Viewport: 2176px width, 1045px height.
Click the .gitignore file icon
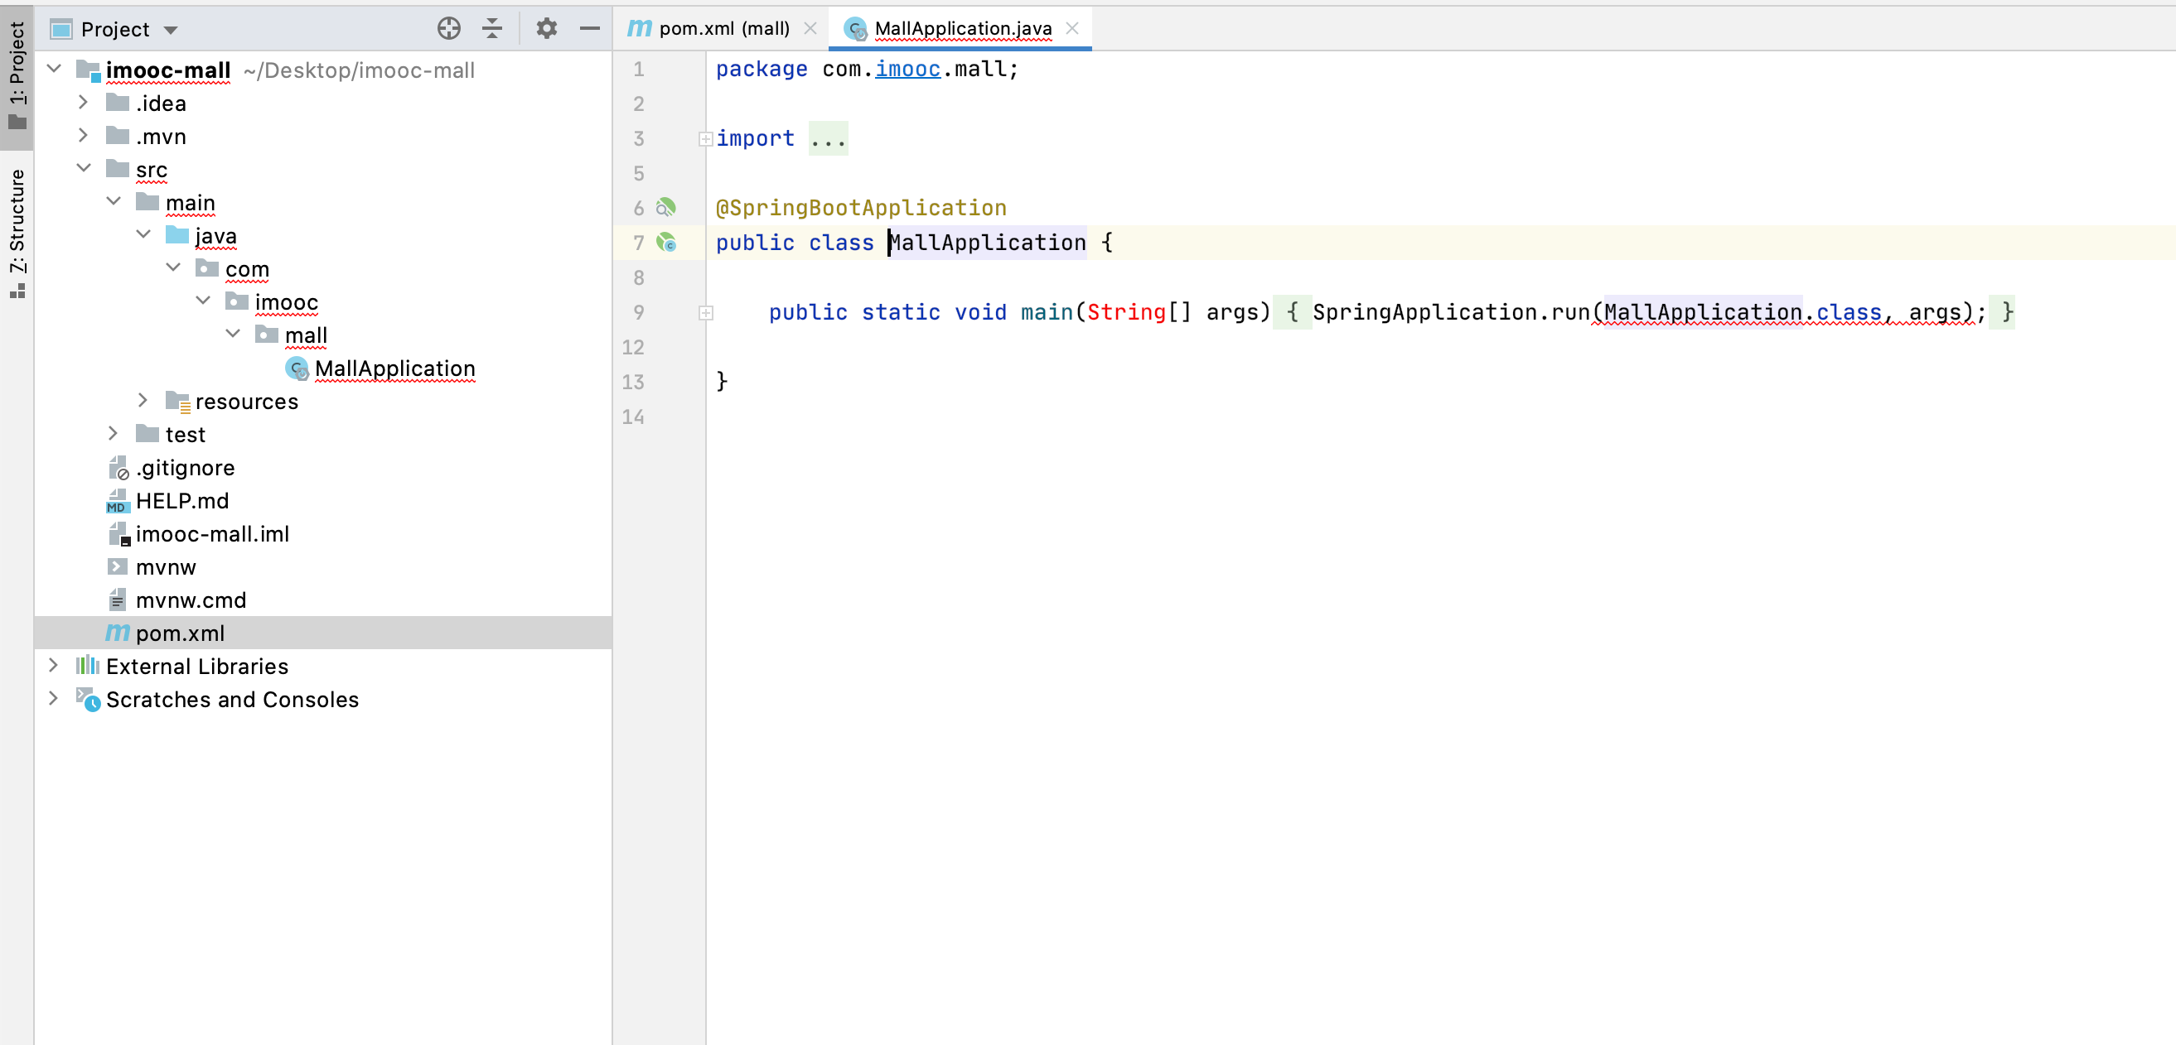118,468
